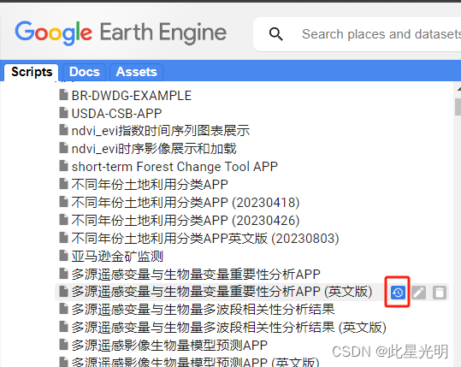Open script 不同年份土地利用分类APP (20230418)
Viewport: 461px width, 367px height.
[186, 203]
